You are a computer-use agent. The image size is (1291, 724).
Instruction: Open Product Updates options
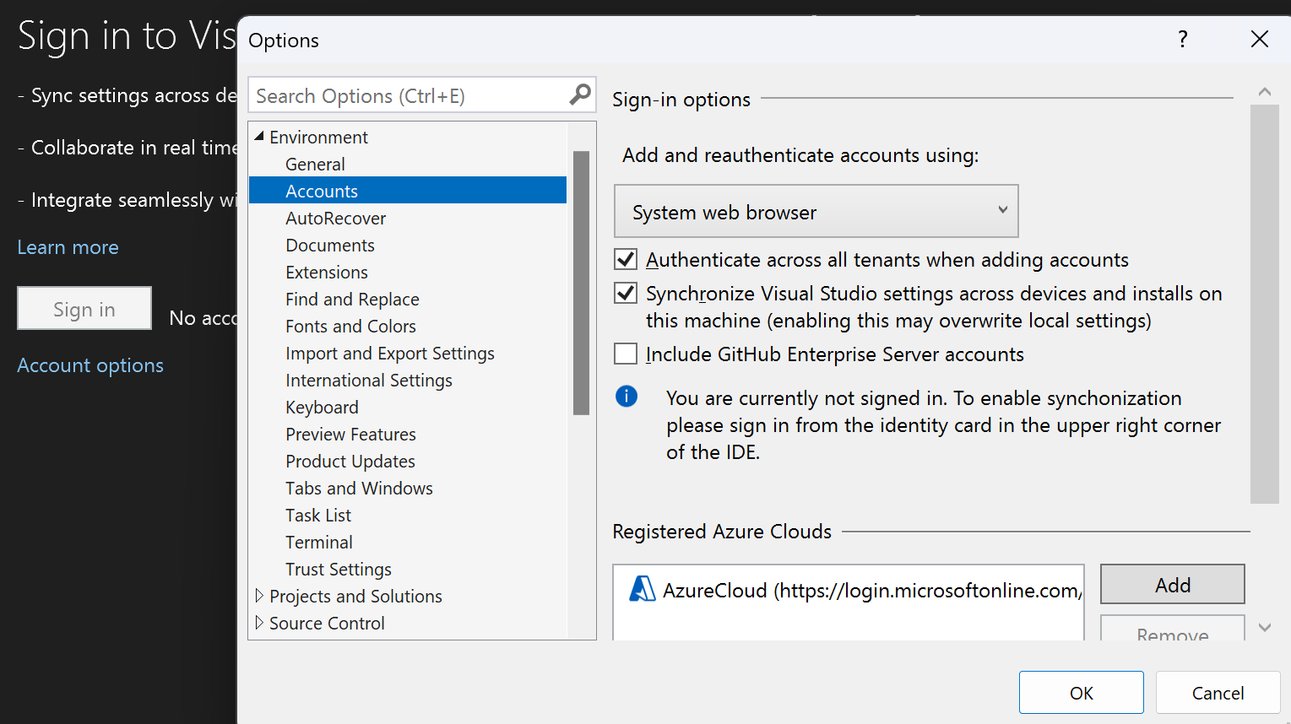350,461
